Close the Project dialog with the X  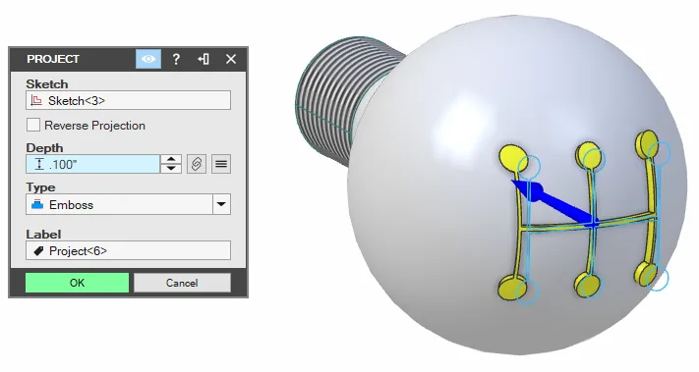pyautogui.click(x=231, y=59)
